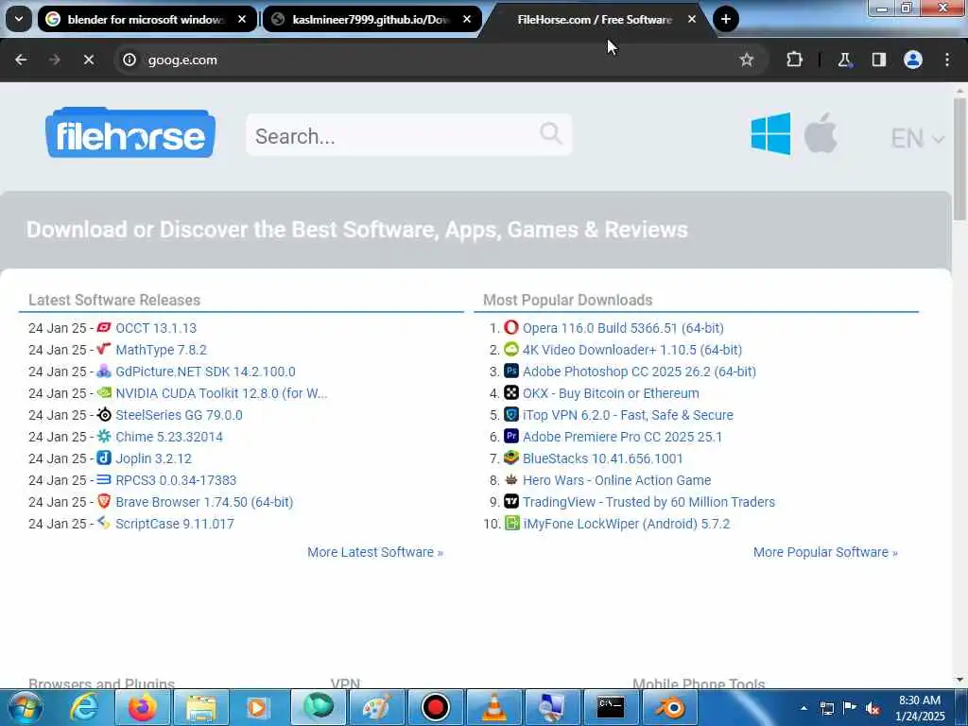The height and width of the screenshot is (726, 968).
Task: Click the muted volume tray icon
Action: pos(873,708)
